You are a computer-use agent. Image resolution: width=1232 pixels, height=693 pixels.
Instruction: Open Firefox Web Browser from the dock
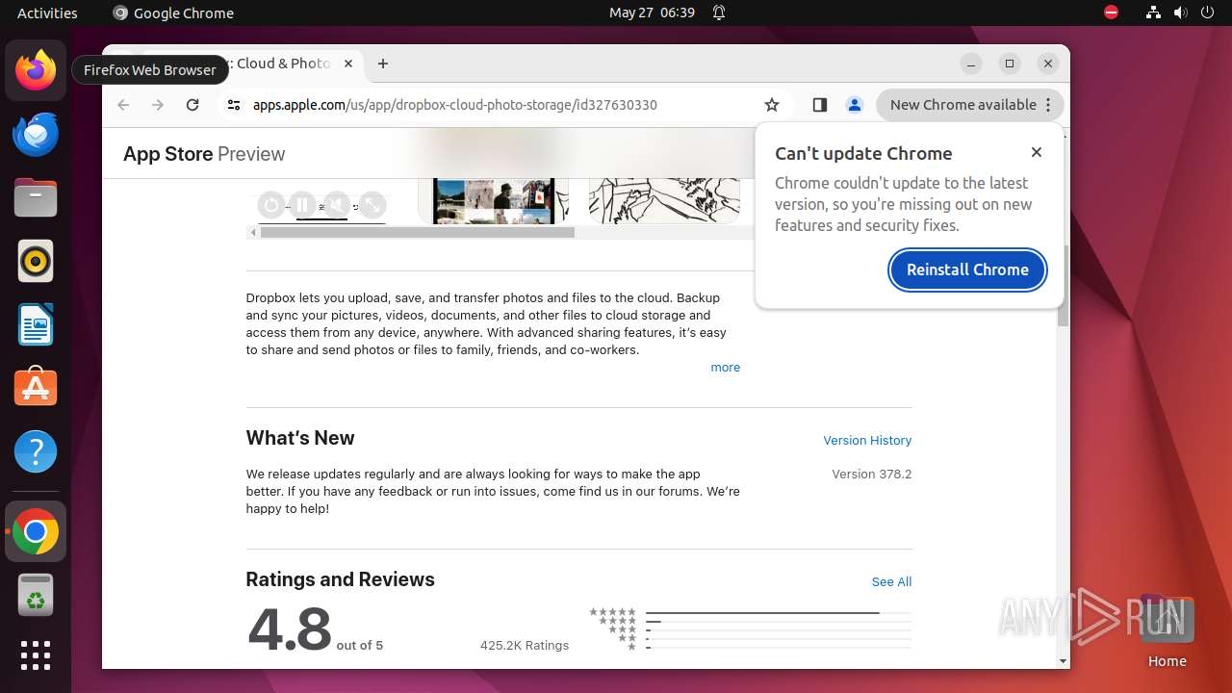[x=36, y=70]
